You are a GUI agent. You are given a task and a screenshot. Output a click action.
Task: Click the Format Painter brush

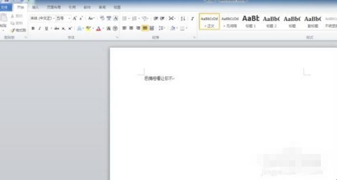pos(18,31)
